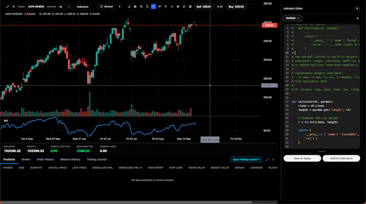Open the code editor icon in toolbar
The width and height of the screenshot is (366, 204).
[x=172, y=6]
